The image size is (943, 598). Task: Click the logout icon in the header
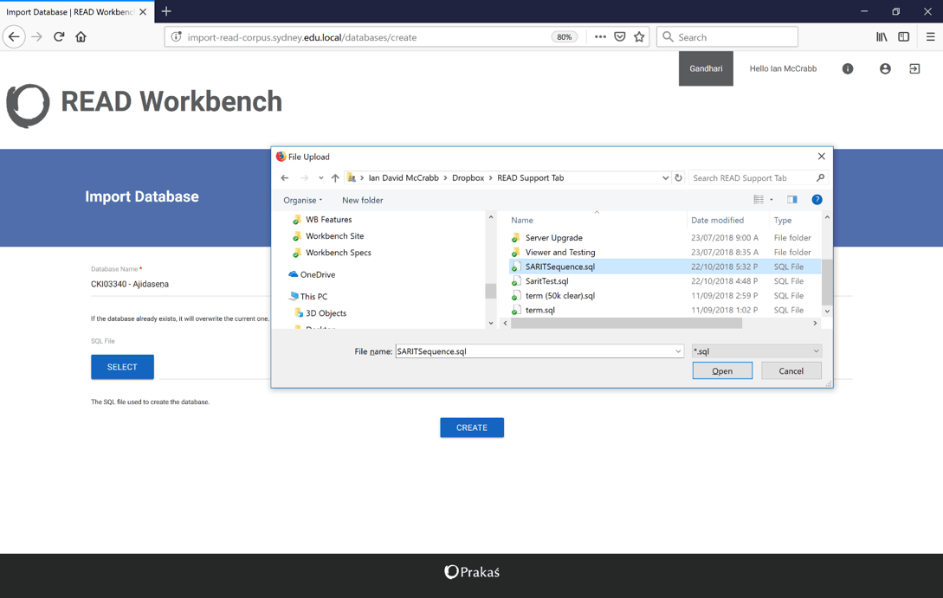pyautogui.click(x=914, y=68)
